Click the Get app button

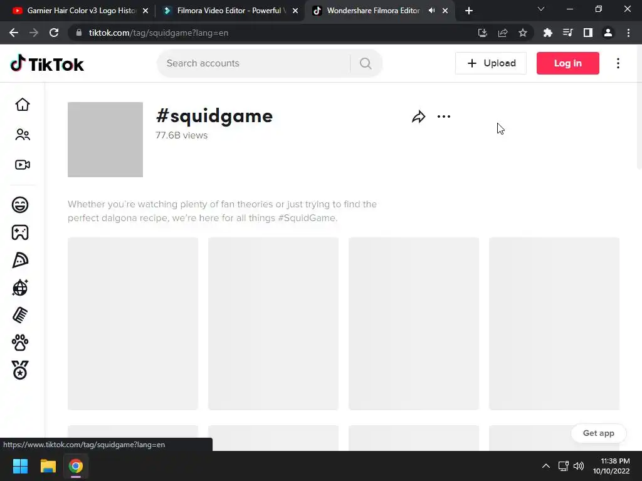(x=599, y=433)
